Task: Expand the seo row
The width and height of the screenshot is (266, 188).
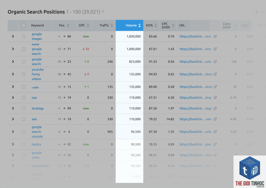Action: [13, 119]
